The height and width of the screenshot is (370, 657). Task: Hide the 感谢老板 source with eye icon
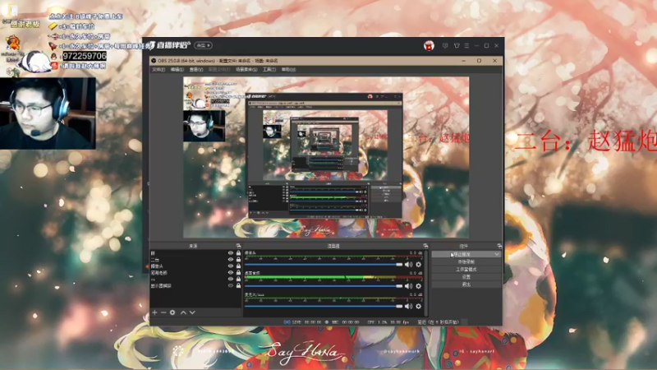point(231,273)
